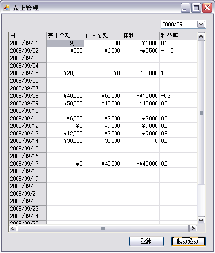215x253 pixels.
Task: Click the 登録 button
Action: point(146,241)
